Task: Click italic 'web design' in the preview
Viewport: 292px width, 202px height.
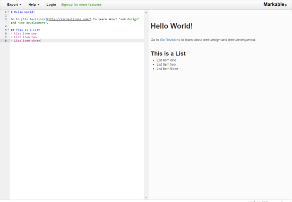Action: 212,40
